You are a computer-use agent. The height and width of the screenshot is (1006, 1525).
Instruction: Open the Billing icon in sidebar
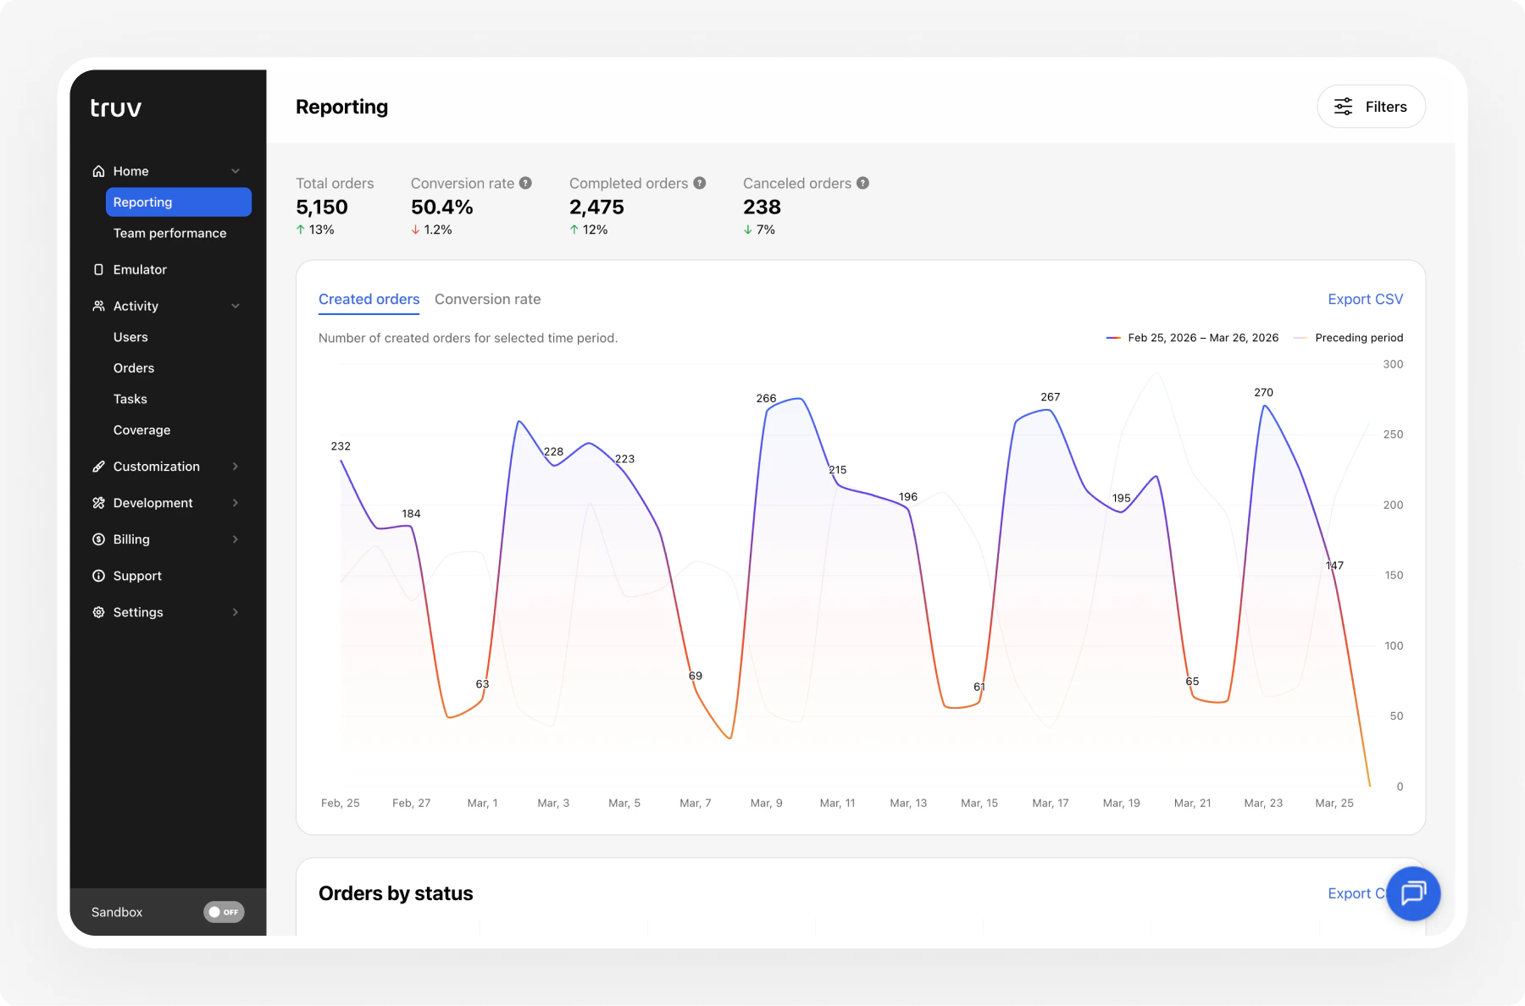(98, 539)
